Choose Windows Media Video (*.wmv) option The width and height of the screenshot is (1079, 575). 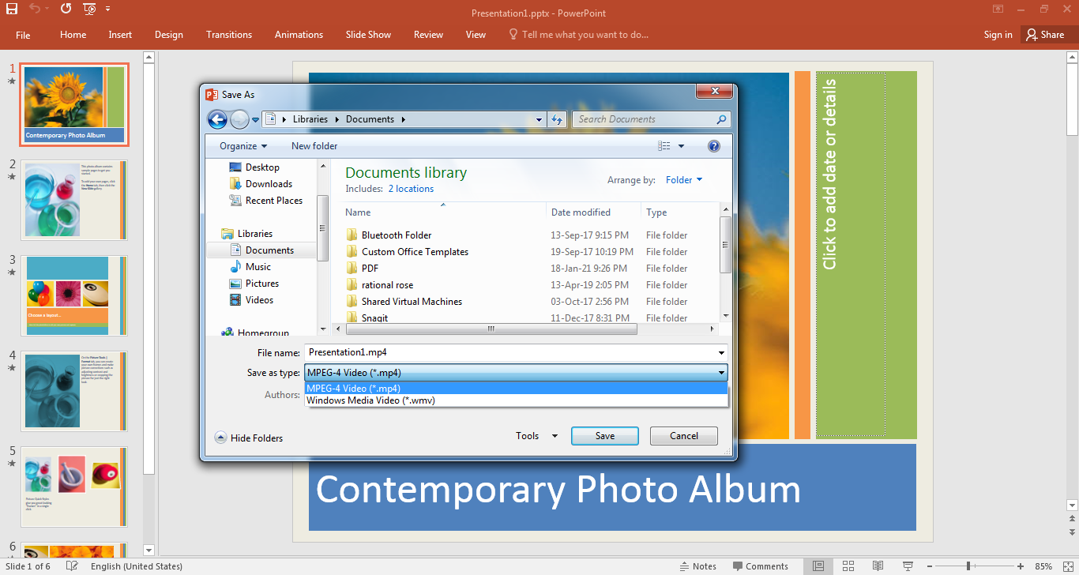click(370, 400)
